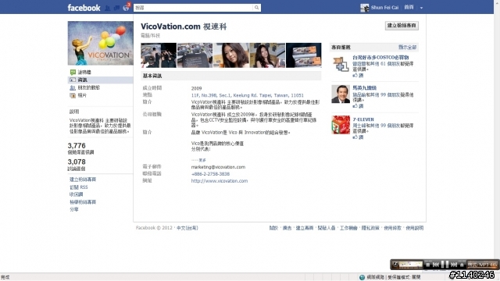Click the 建立粉絲專頁 button at top right
The height and width of the screenshot is (281, 500).
402,26
